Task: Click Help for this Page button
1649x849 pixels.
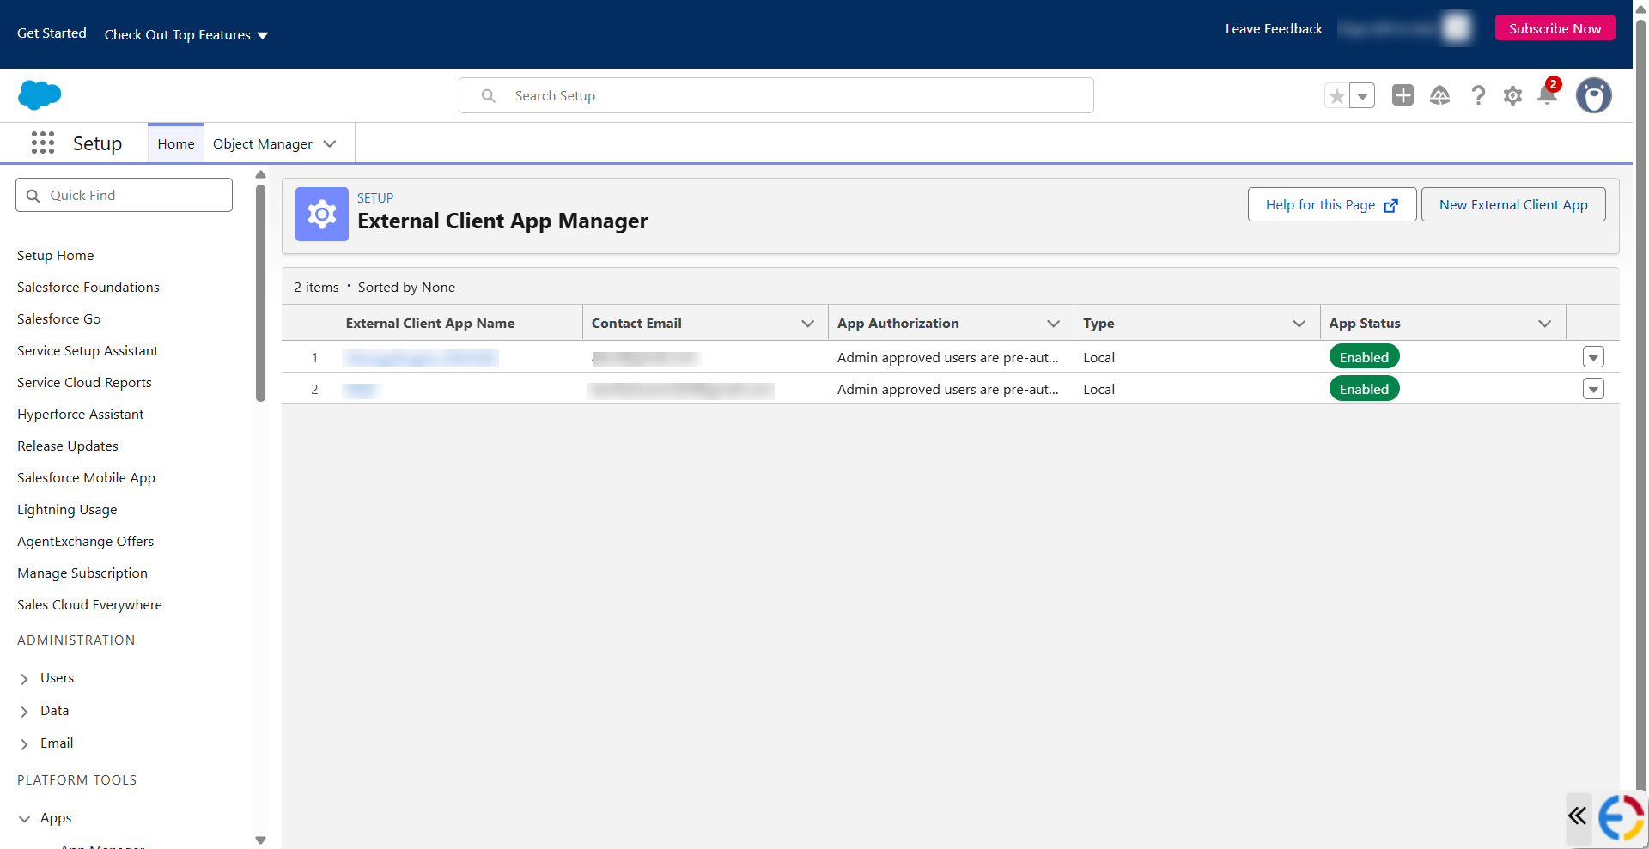Action: coord(1332,204)
